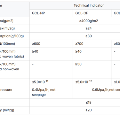Select the ≤5.0×10⁻¹¹ permeability cell
The height and width of the screenshot is (117, 120).
51,82
